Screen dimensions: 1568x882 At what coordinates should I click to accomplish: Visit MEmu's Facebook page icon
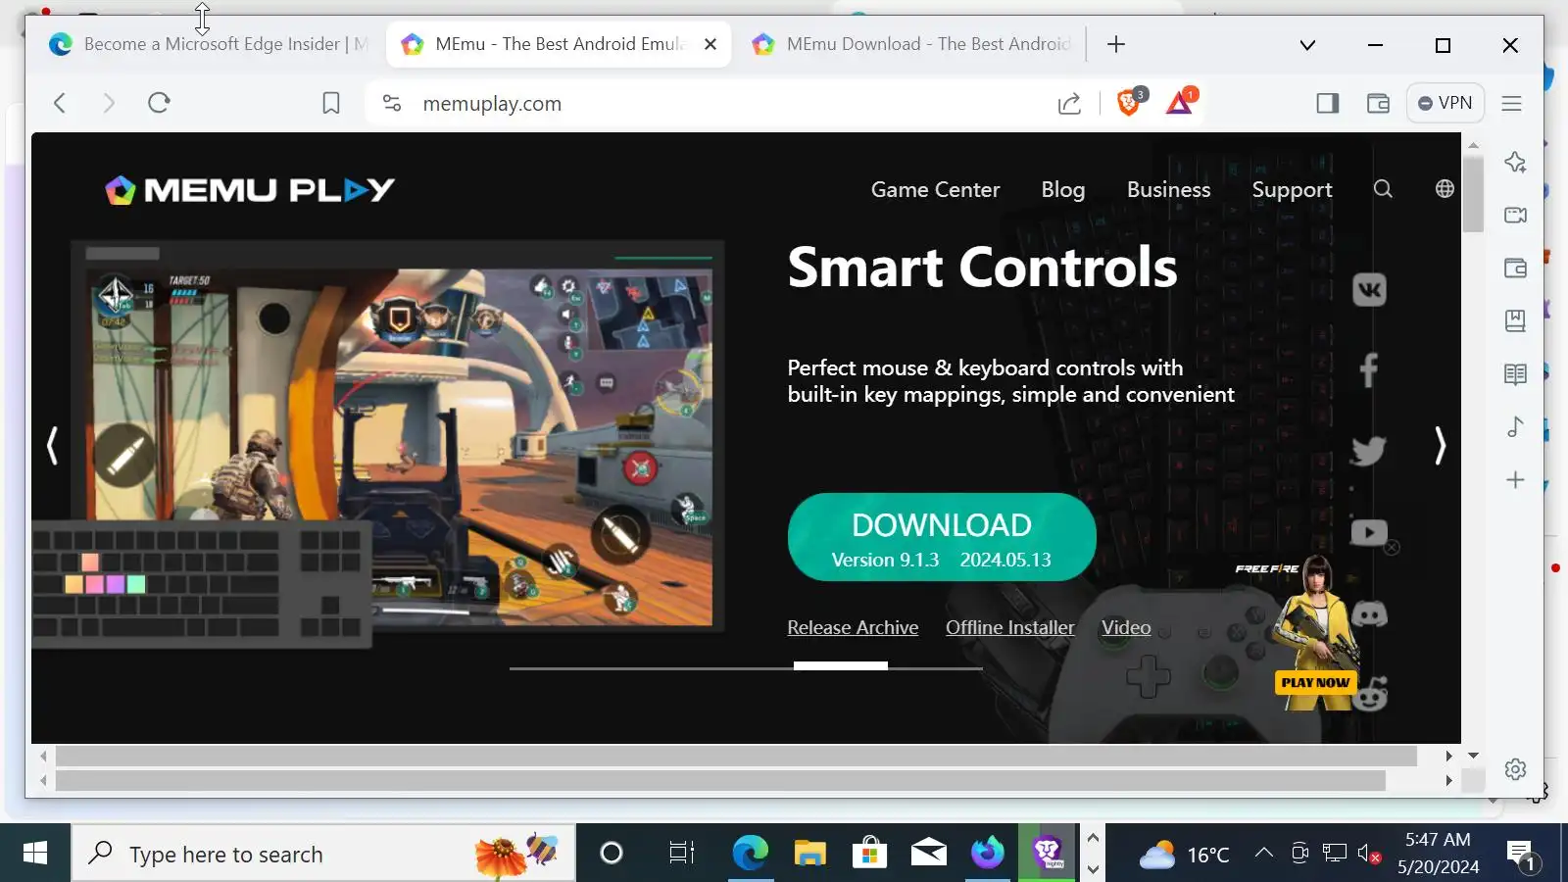(x=1369, y=370)
